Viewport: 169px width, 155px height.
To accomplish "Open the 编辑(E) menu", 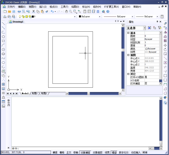I will (22, 7).
